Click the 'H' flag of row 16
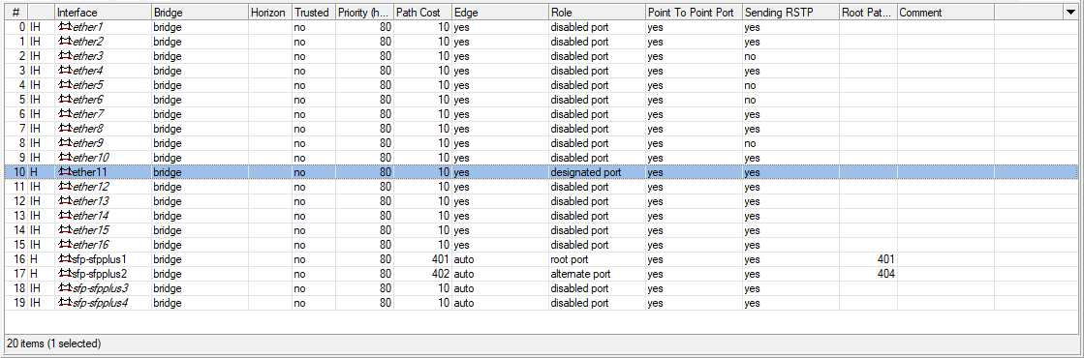The height and width of the screenshot is (358, 1084). 34,259
